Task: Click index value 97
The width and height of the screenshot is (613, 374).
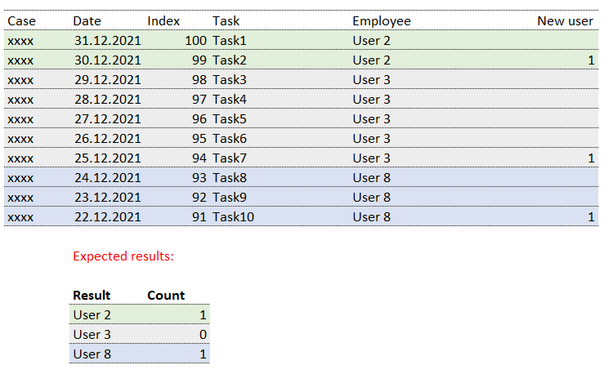Action: click(x=199, y=99)
